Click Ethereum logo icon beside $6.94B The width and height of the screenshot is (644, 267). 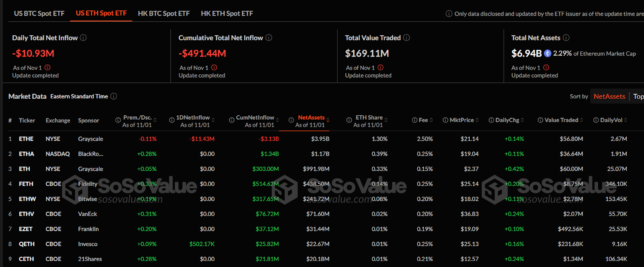tap(547, 53)
